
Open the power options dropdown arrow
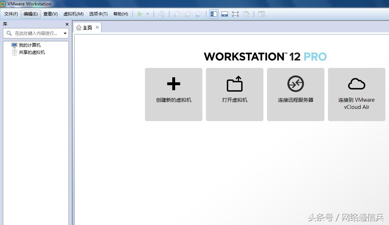pos(147,14)
